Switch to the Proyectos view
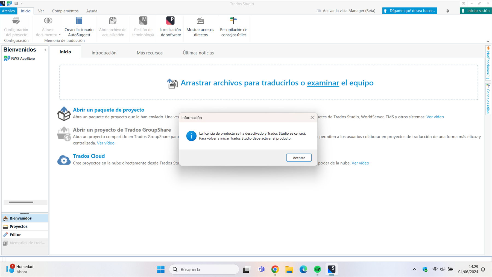 25,226
